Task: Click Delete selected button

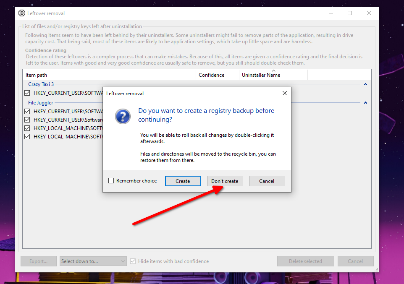Action: pos(306,261)
